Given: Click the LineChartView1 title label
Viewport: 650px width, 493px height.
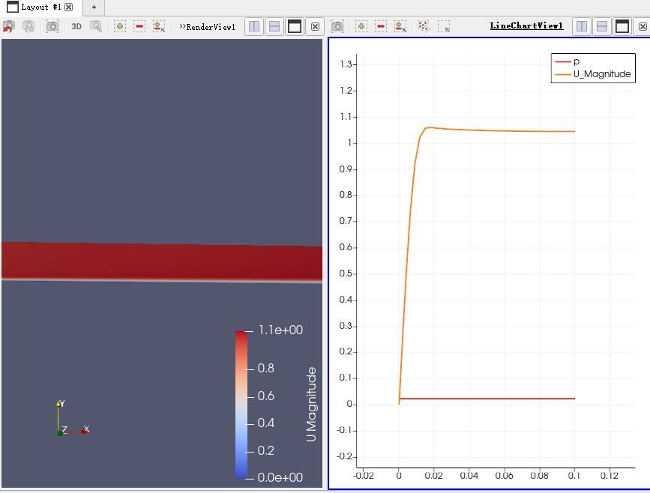Looking at the screenshot, I should coord(526,25).
